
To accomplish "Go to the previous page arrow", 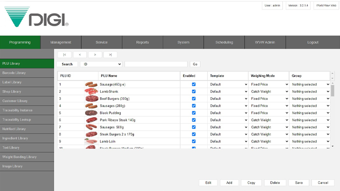I will 79,54.
